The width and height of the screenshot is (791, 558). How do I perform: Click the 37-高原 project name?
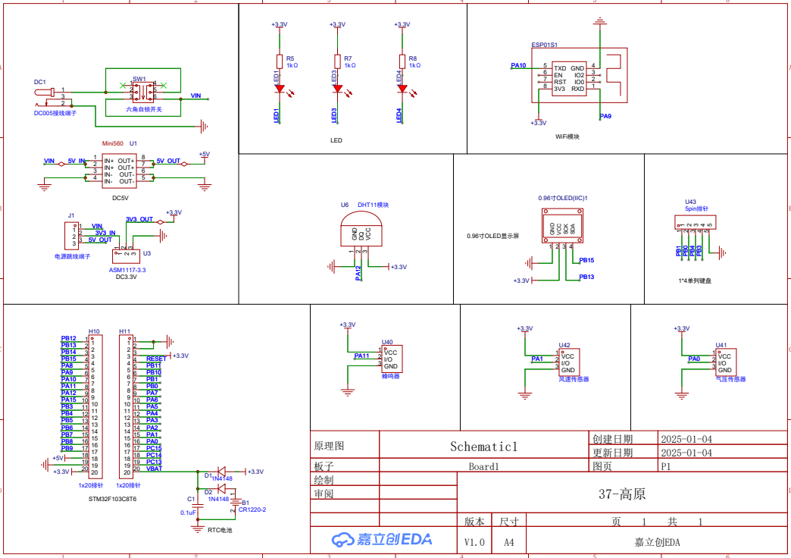point(622,494)
